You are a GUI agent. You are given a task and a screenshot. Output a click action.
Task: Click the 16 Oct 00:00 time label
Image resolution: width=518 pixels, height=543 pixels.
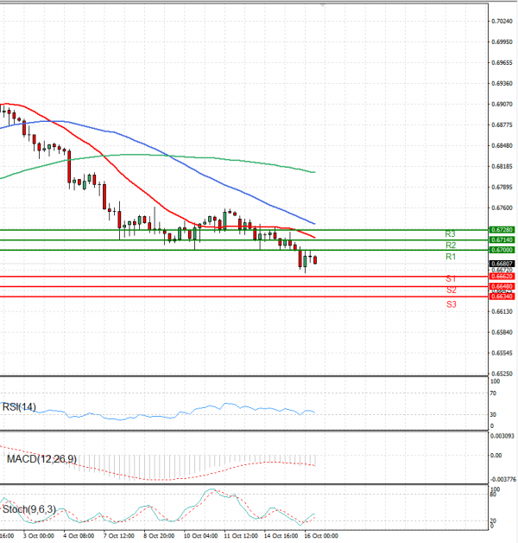(321, 536)
